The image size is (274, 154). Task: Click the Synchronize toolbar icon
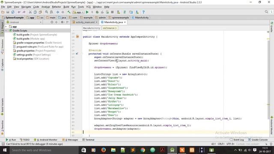point(13,12)
